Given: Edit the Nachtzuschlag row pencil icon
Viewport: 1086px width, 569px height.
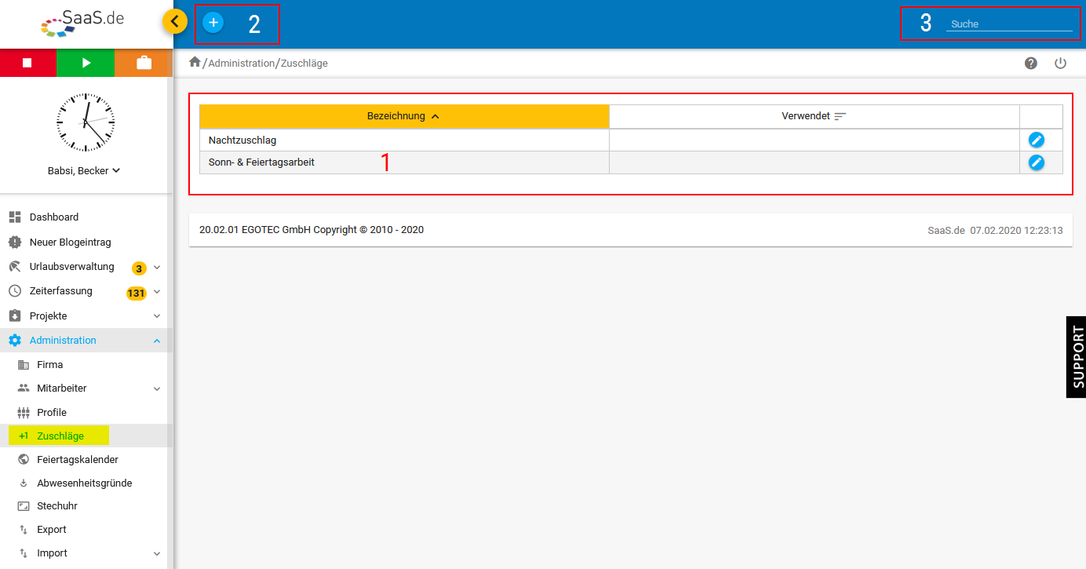Looking at the screenshot, I should pyautogui.click(x=1037, y=140).
